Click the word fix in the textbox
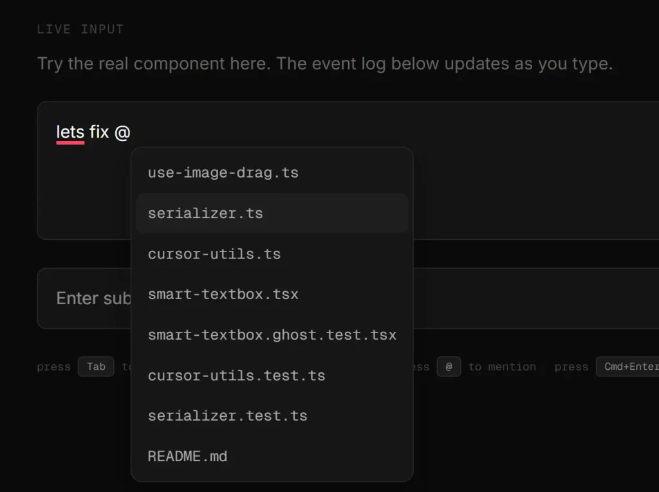Viewport: 659px width, 492px height. 100,132
